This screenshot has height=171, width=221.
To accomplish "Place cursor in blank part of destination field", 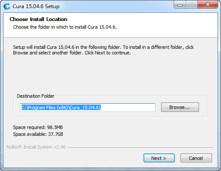I will (128, 108).
